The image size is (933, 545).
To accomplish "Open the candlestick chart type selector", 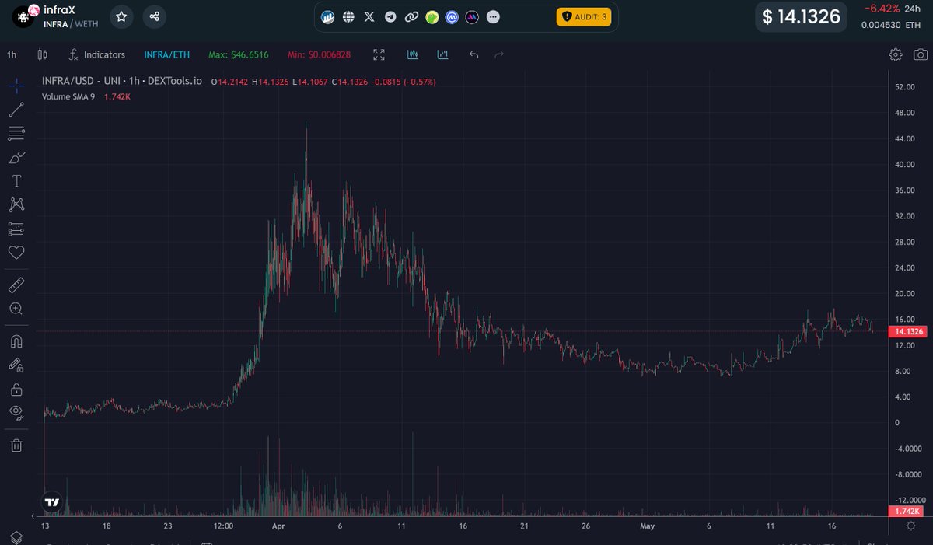I will pos(43,54).
